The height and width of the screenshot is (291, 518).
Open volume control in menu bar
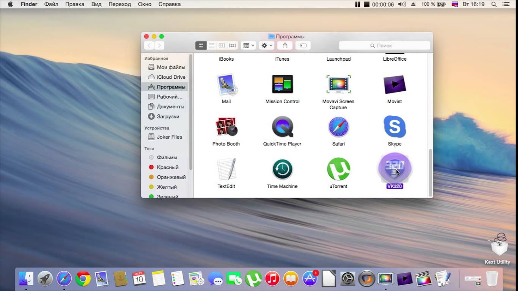[x=402, y=4]
